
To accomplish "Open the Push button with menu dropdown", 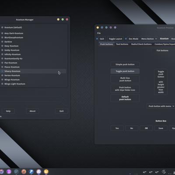I will 161,106.
